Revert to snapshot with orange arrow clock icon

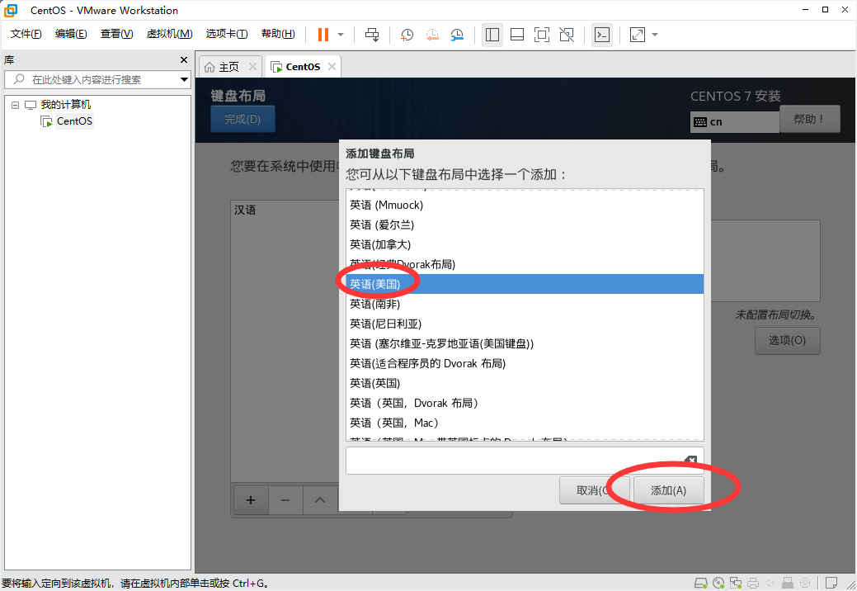(x=431, y=35)
